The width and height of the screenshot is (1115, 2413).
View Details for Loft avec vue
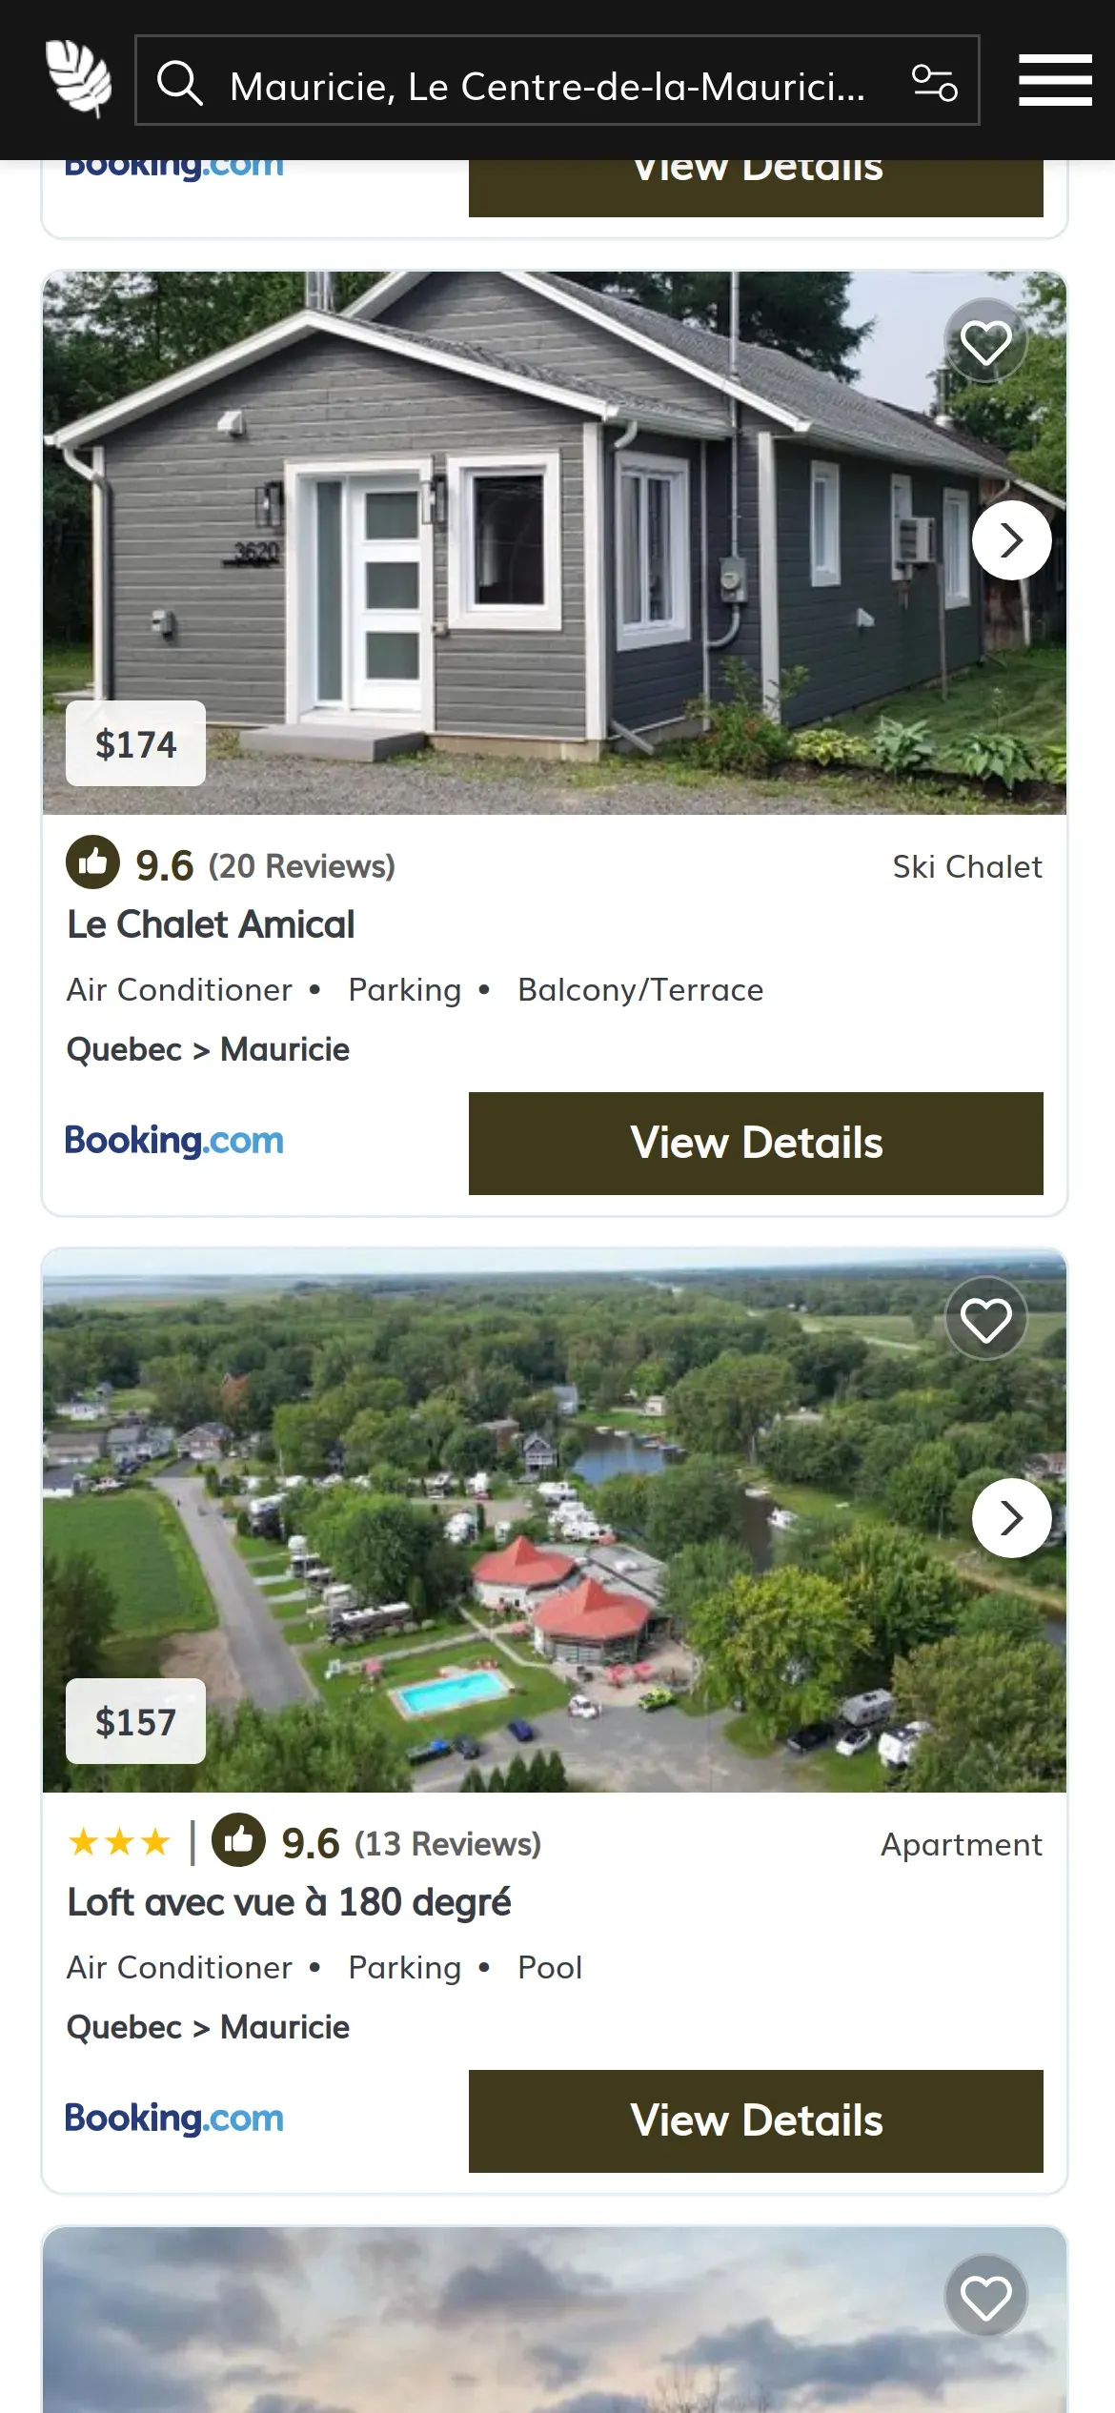click(x=756, y=2120)
